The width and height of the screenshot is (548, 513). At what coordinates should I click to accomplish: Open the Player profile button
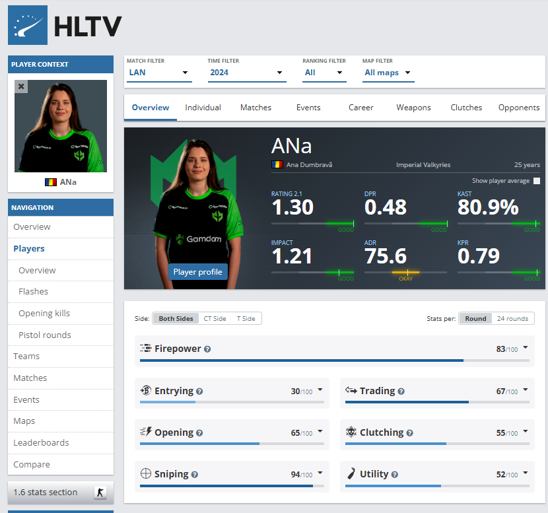[x=198, y=272]
